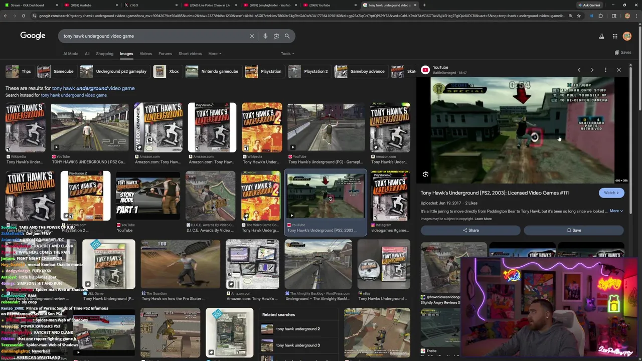This screenshot has height=361, width=642.
Task: Open the large preview game image
Action: [522, 130]
